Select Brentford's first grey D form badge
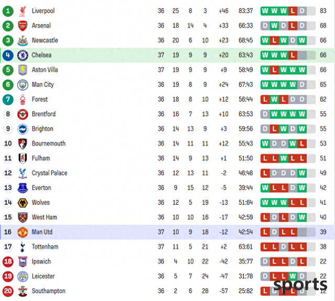This screenshot has width=335, height=301. pyautogui.click(x=265, y=114)
